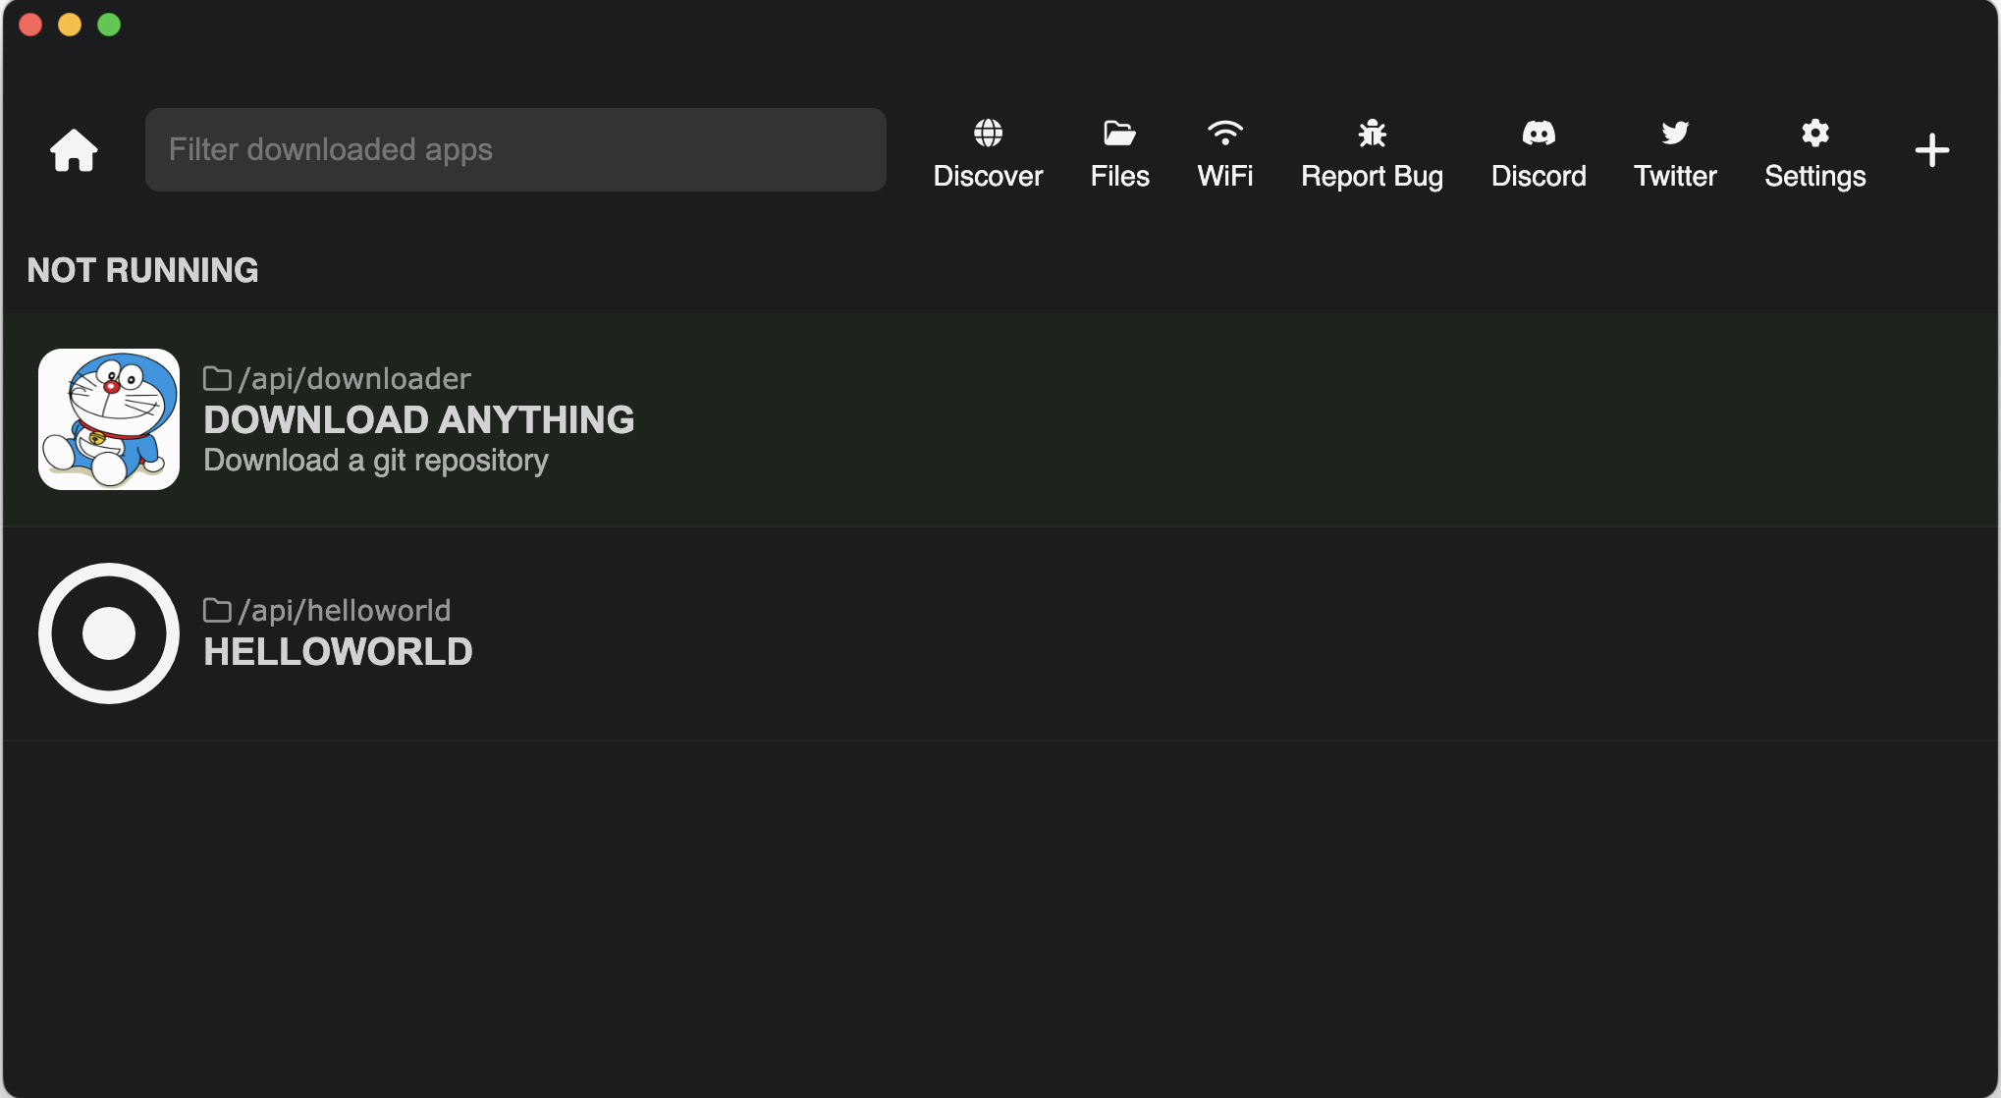Image resolution: width=2001 pixels, height=1098 pixels.
Task: Click the green window zoom button
Action: 109,25
